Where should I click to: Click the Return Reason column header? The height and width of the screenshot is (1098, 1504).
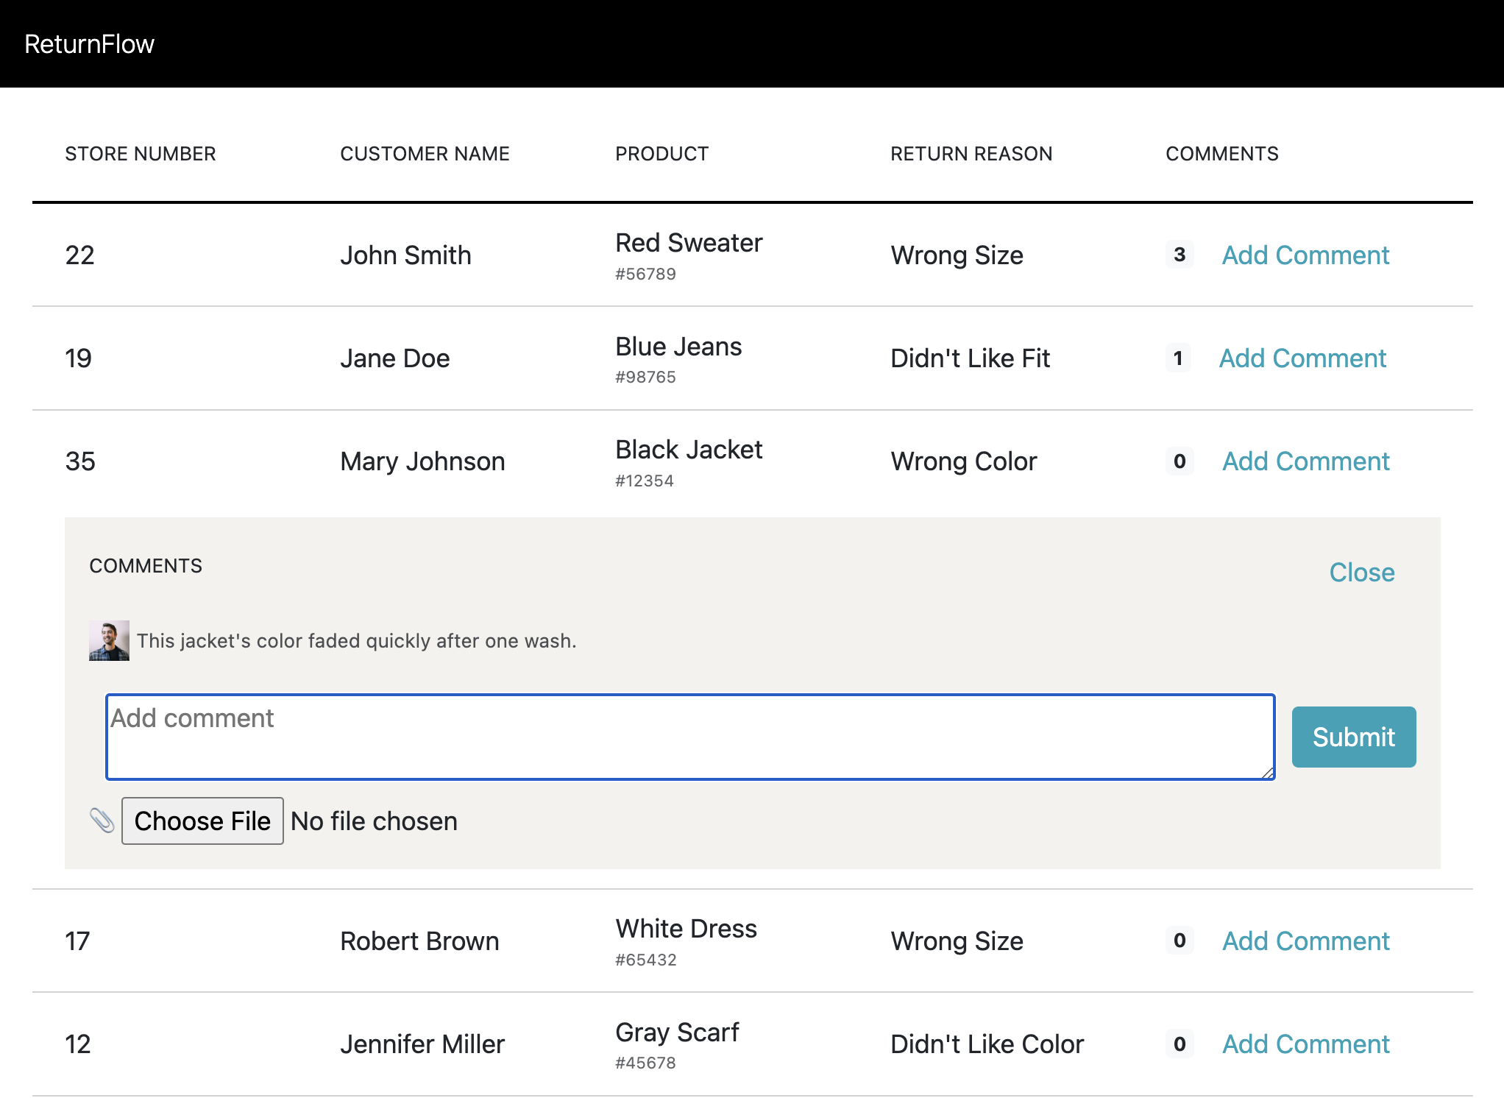(971, 154)
